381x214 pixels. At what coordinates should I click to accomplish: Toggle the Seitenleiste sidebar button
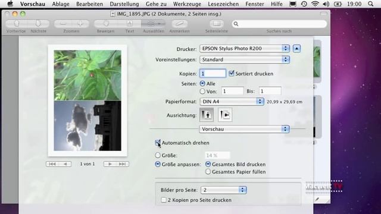click(x=216, y=24)
